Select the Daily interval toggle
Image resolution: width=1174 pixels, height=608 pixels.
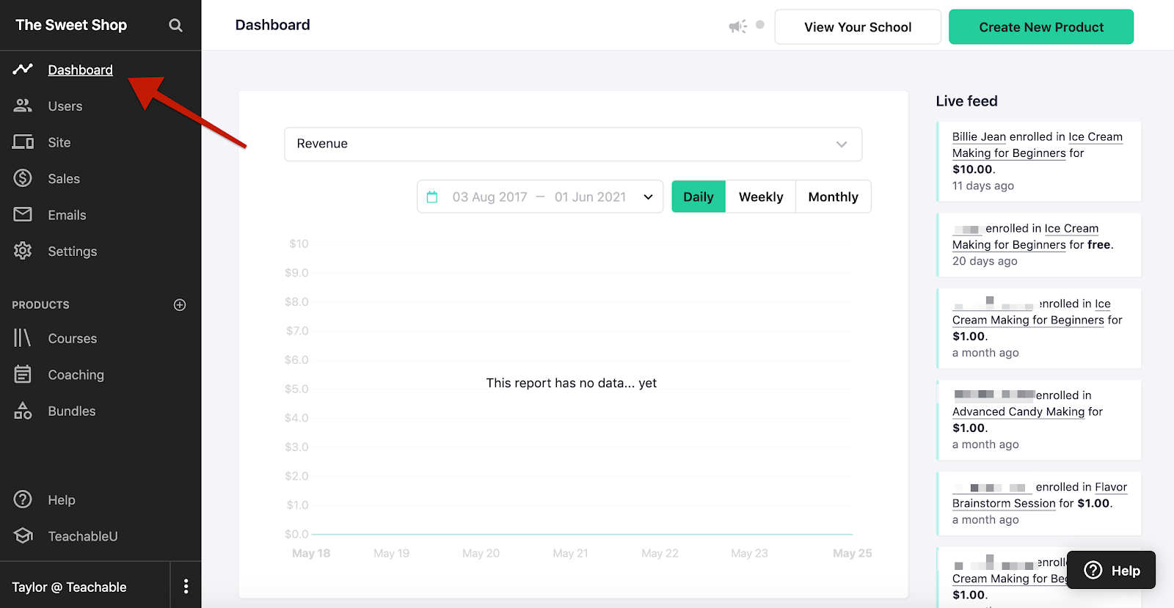(699, 197)
